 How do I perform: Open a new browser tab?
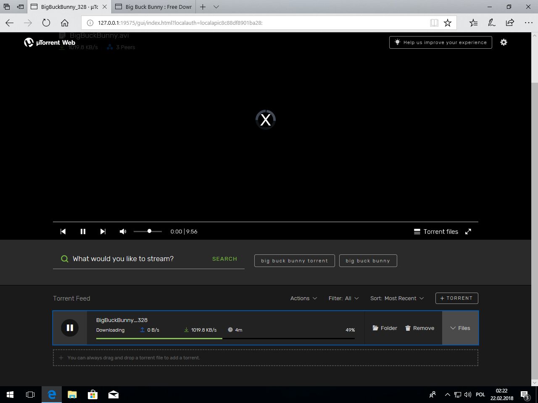coord(203,7)
